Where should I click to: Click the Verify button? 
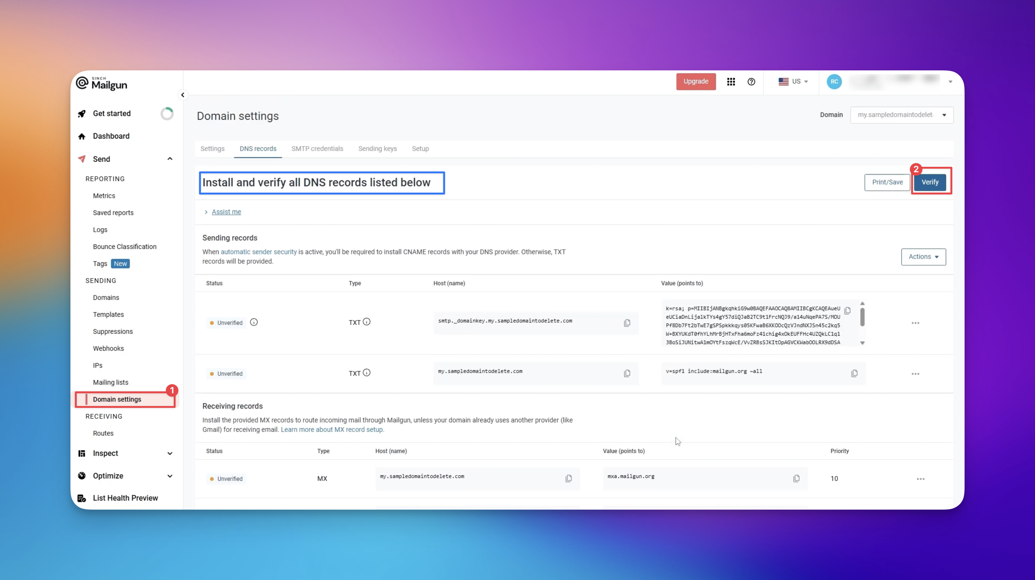[x=930, y=182]
